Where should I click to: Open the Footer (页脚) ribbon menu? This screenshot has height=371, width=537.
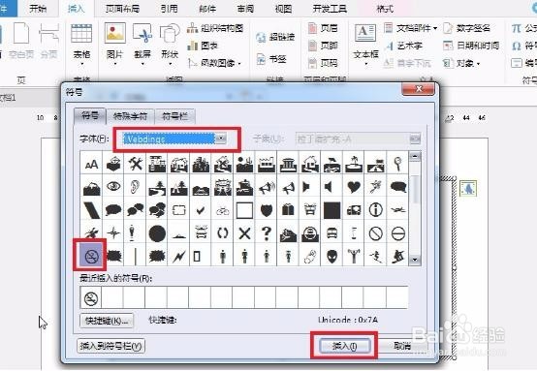pyautogui.click(x=324, y=46)
